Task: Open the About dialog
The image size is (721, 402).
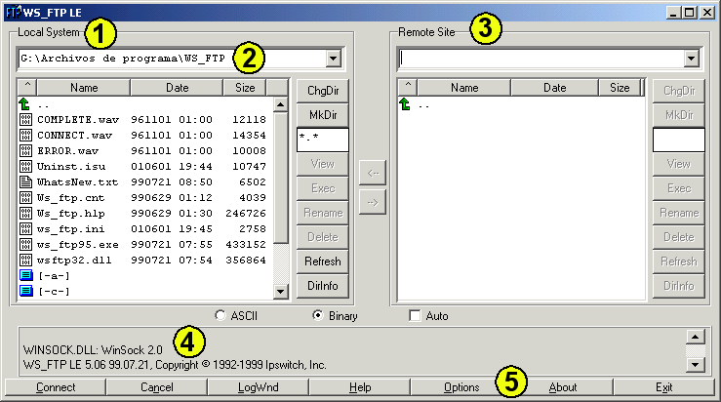Action: point(562,387)
